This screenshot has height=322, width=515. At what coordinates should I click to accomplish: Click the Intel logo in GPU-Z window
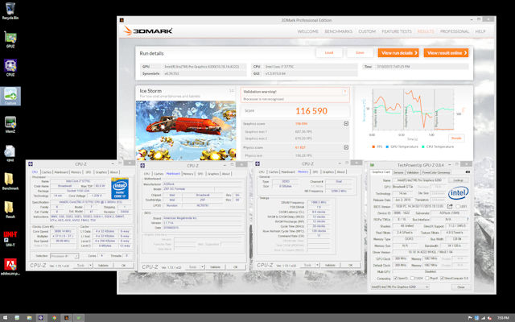(x=458, y=193)
